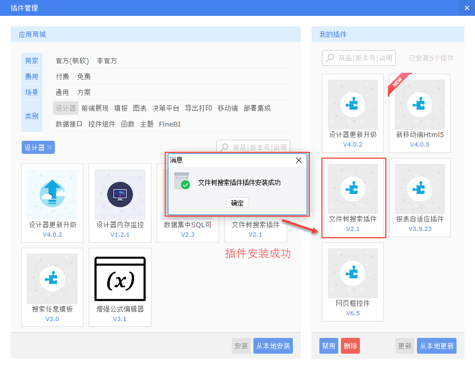
Task: Select 新移动端Html5 plugin icon
Action: point(420,105)
